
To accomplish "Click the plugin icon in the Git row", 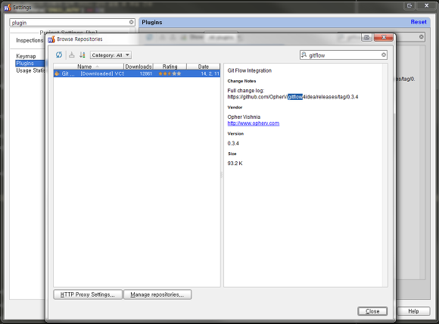I will (x=57, y=73).
